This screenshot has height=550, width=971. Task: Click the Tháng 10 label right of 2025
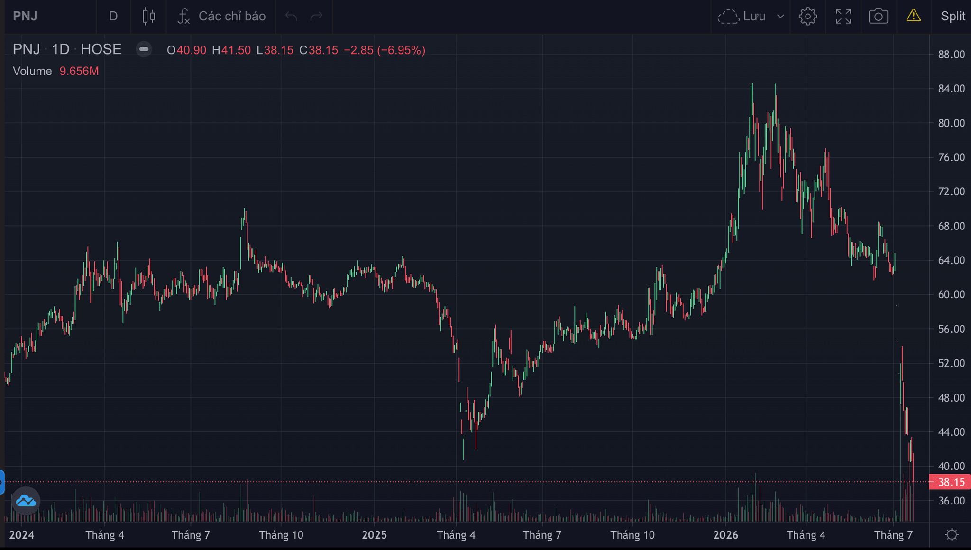pos(632,535)
